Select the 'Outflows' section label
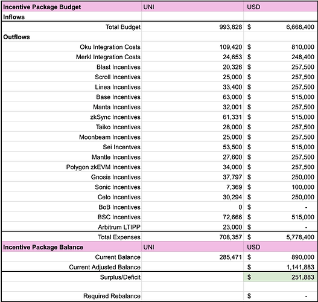 click(16, 37)
